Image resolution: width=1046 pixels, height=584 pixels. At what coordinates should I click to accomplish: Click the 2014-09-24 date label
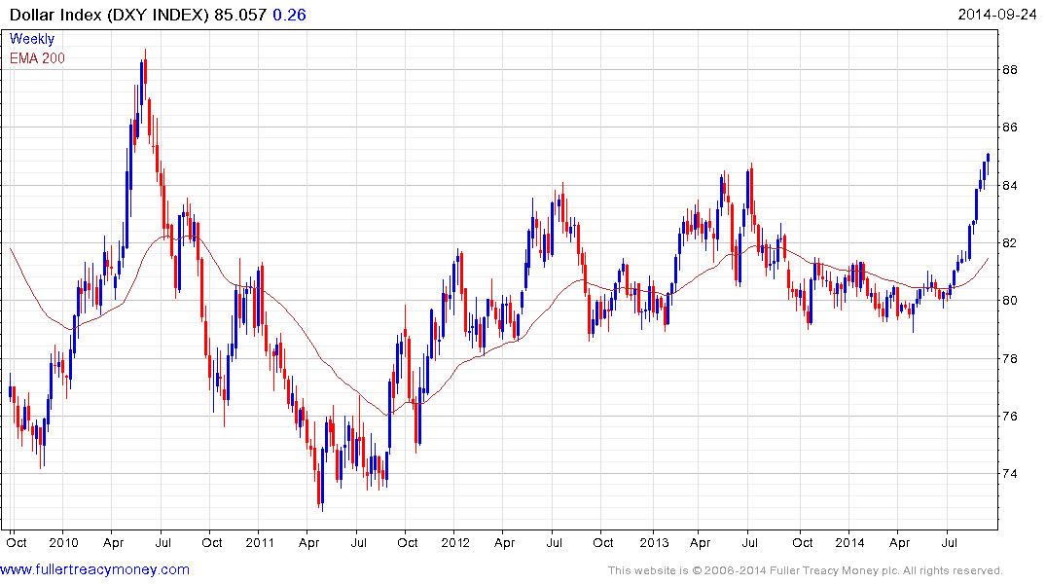pos(996,14)
